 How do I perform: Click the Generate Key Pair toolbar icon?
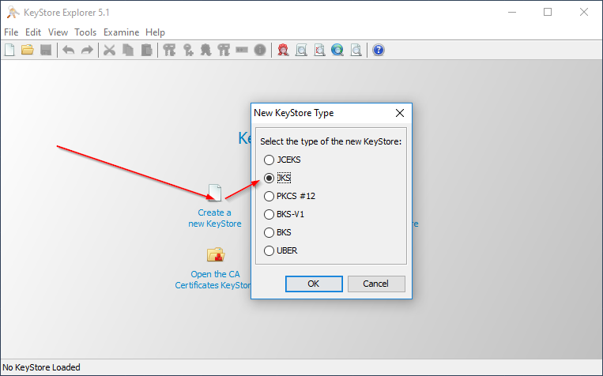tap(169, 51)
